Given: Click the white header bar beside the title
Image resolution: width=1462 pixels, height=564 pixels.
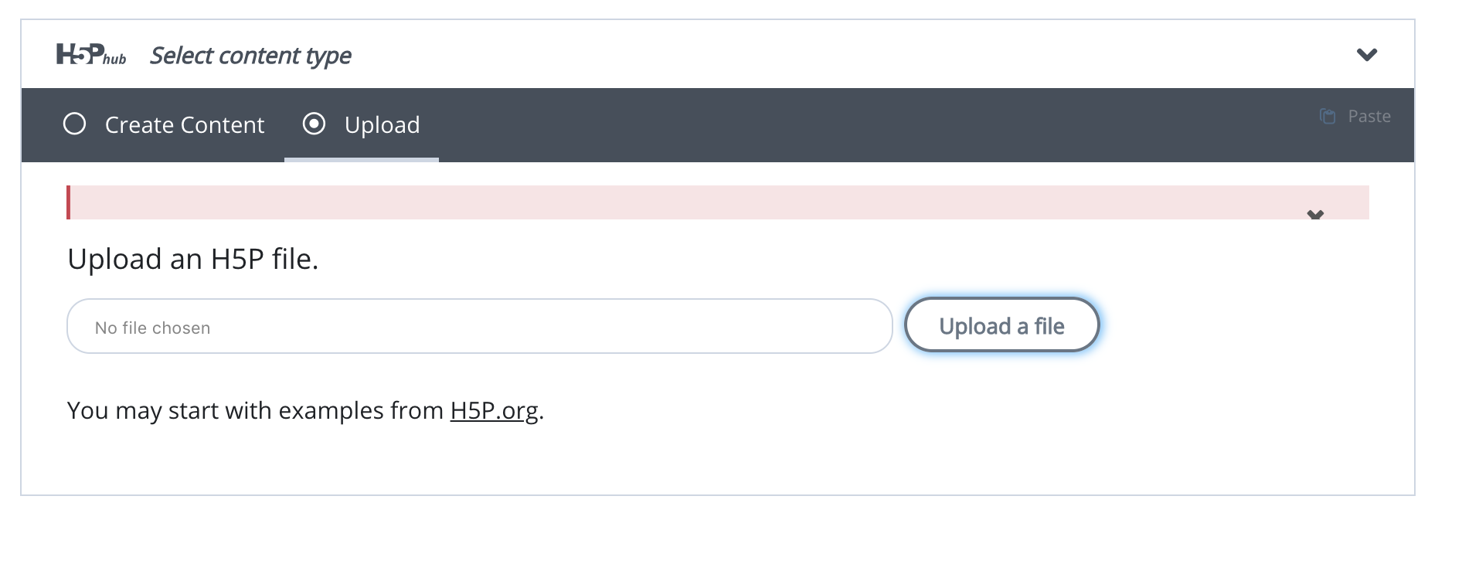Looking at the screenshot, I should [x=850, y=55].
